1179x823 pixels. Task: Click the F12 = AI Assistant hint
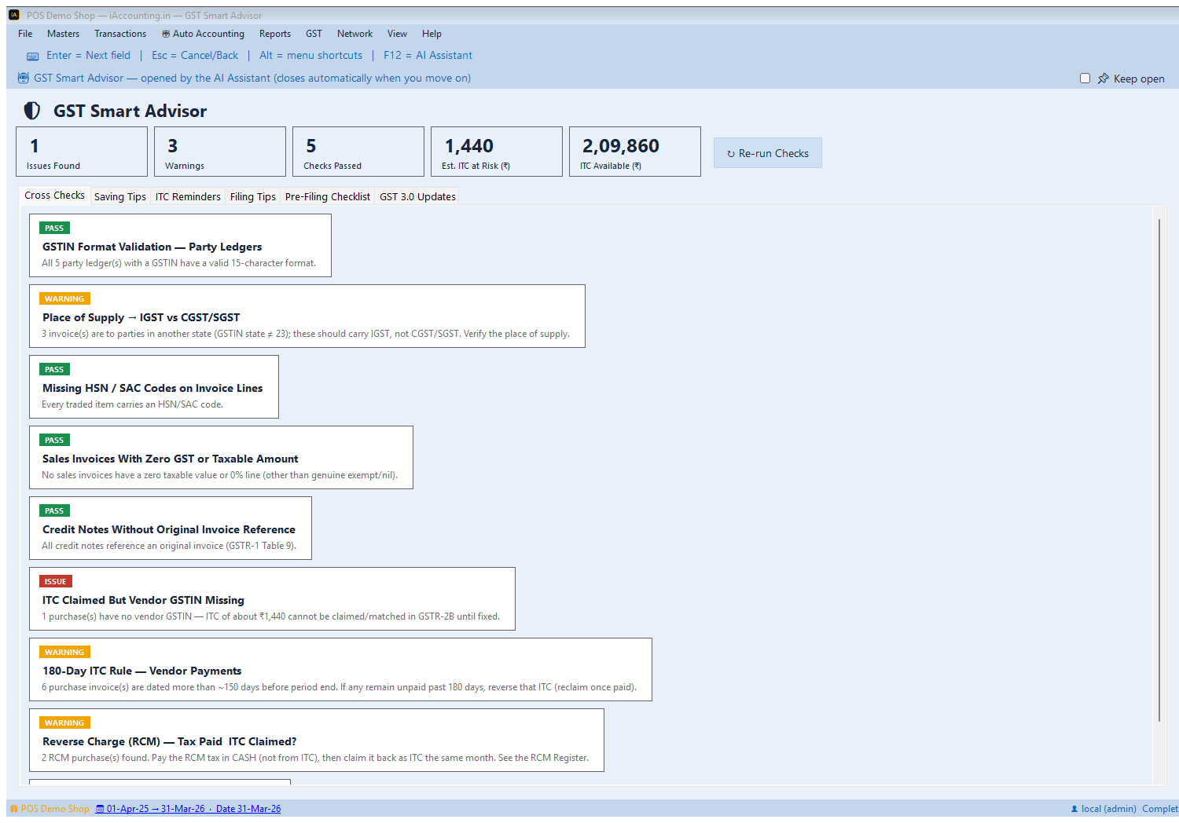[x=428, y=56]
